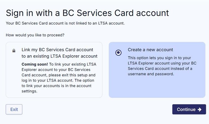Click 'Link my BC Services Card account' title
The image size is (209, 124).
pyautogui.click(x=57, y=50)
